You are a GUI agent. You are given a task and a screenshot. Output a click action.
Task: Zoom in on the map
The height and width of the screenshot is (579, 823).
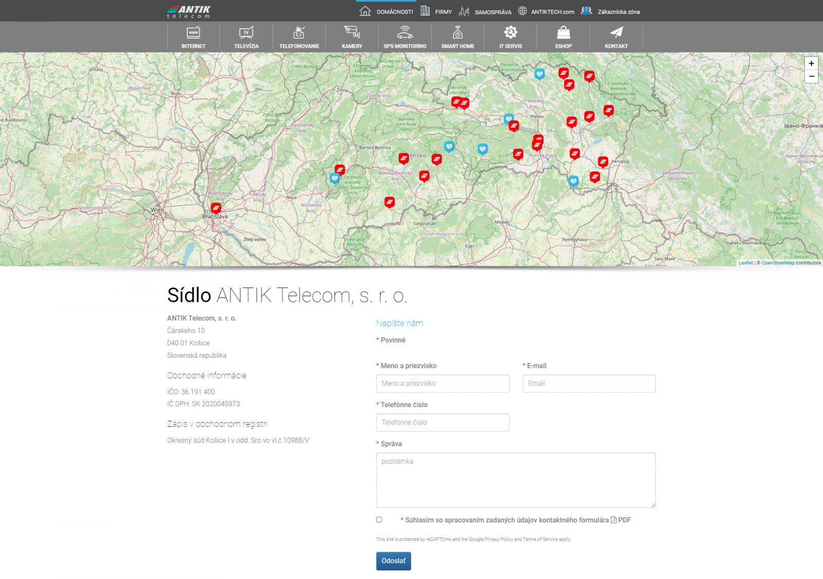click(811, 64)
